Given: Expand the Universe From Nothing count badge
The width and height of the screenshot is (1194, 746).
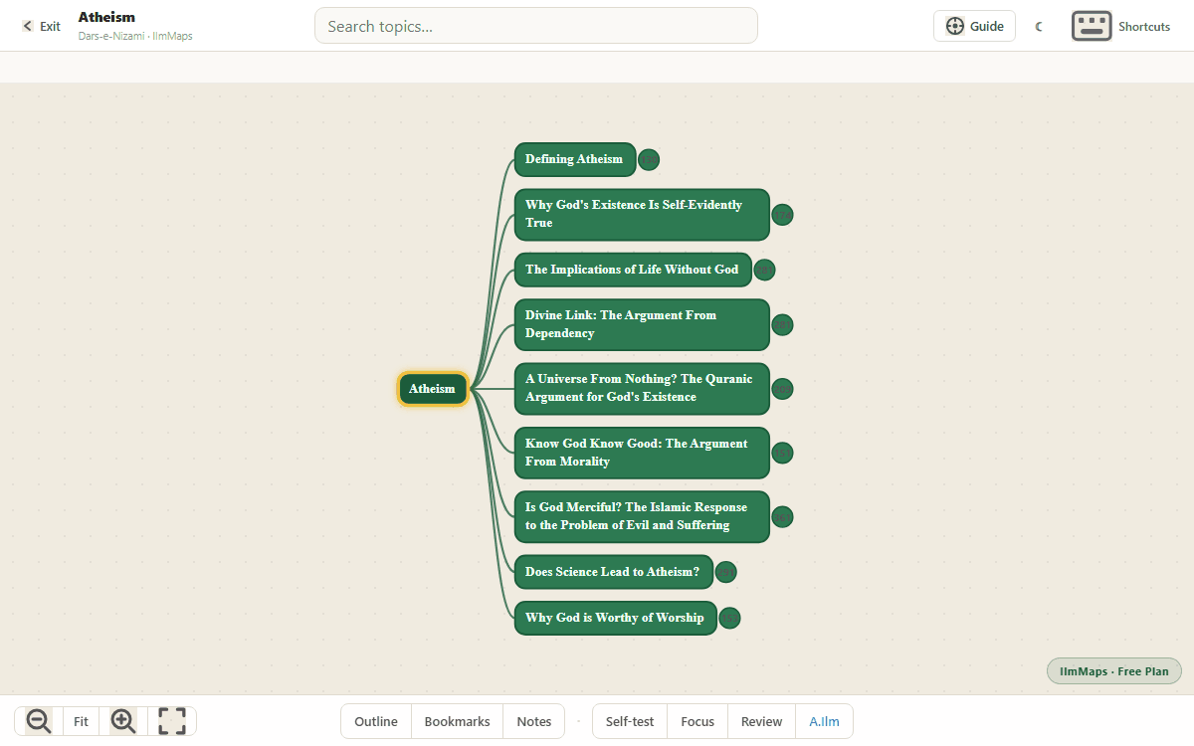Looking at the screenshot, I should coord(783,389).
